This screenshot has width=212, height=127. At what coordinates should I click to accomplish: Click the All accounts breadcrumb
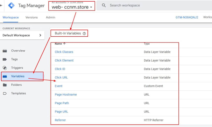pos(59,2)
